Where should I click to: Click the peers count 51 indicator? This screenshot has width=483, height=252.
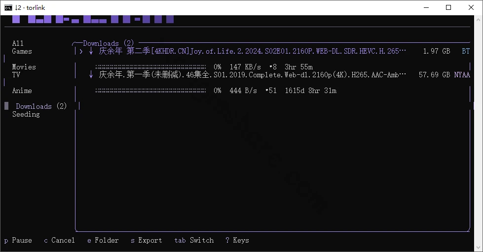coord(271,91)
